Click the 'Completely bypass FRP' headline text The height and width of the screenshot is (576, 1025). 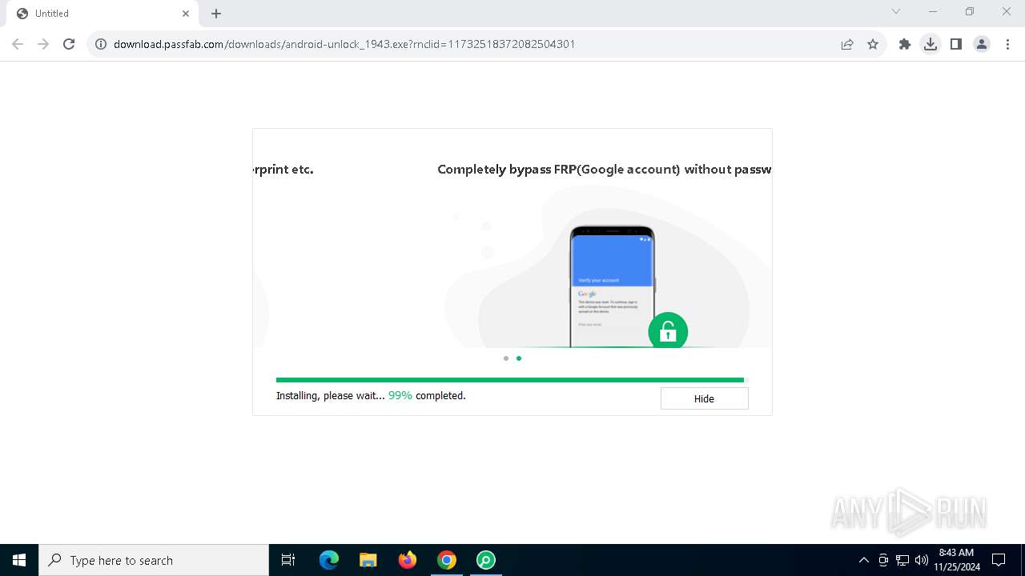pyautogui.click(x=604, y=170)
